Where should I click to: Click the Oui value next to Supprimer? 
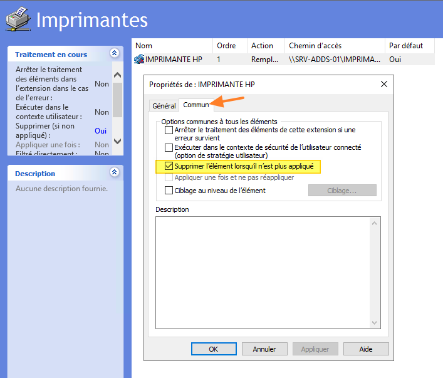(x=101, y=131)
